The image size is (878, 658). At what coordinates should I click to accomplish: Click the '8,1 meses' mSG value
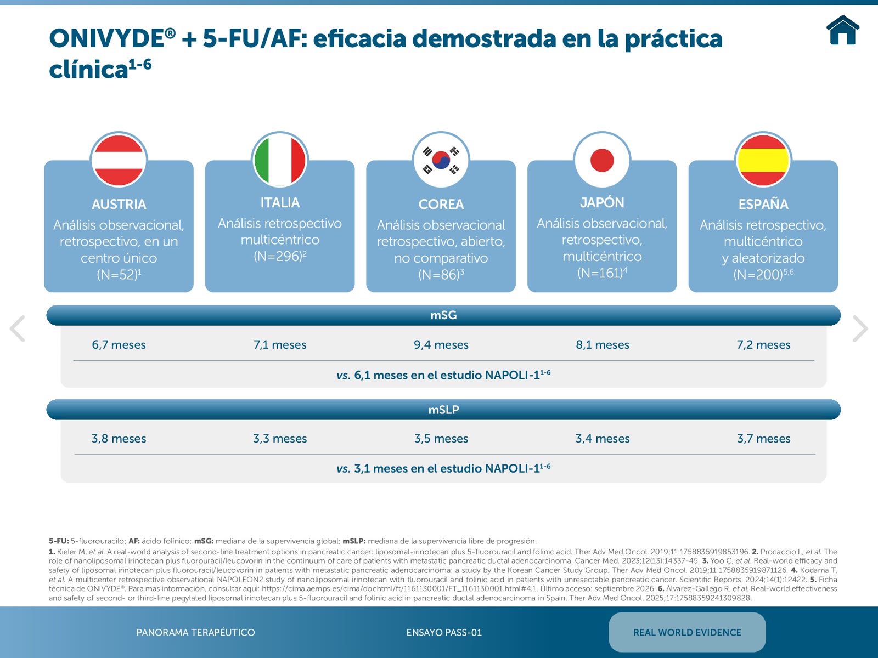point(603,345)
